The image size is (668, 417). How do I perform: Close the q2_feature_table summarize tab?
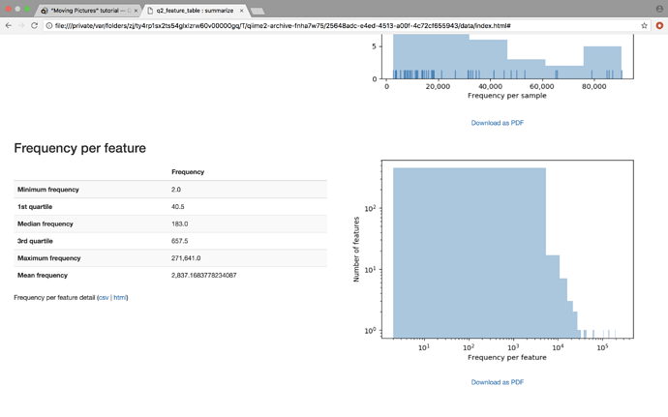pyautogui.click(x=241, y=11)
